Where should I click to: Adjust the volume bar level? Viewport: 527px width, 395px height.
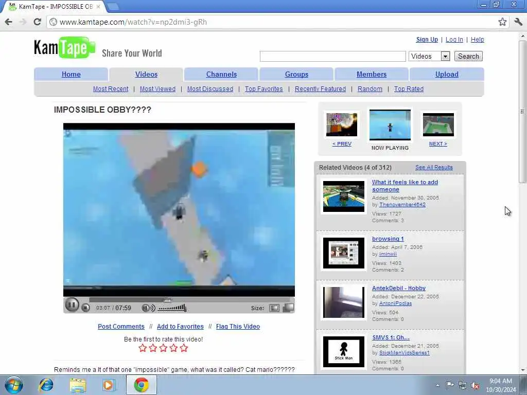[172, 308]
